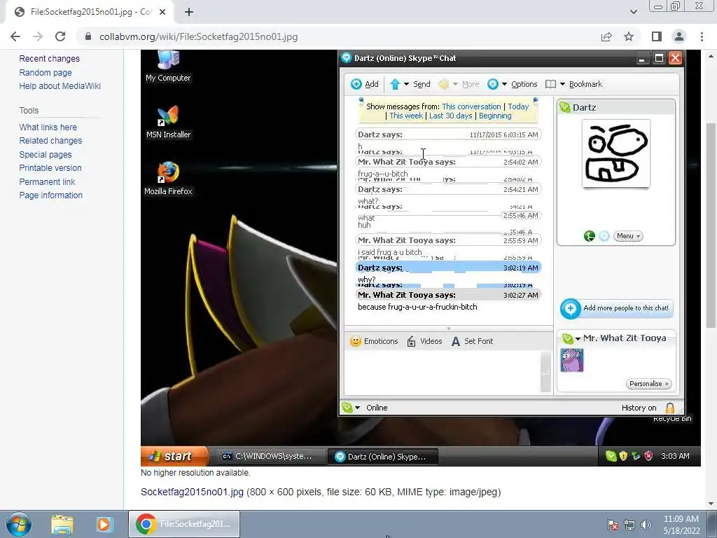
Task: Open Windows 7 Start orb
Action: [x=19, y=524]
